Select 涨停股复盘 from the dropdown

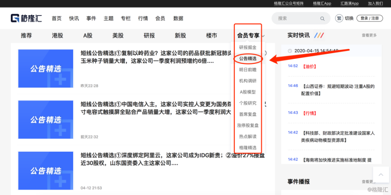[x=248, y=125]
